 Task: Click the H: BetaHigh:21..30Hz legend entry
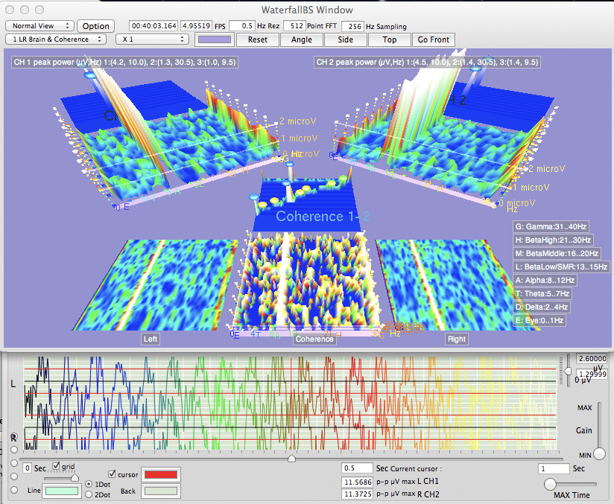coord(554,240)
